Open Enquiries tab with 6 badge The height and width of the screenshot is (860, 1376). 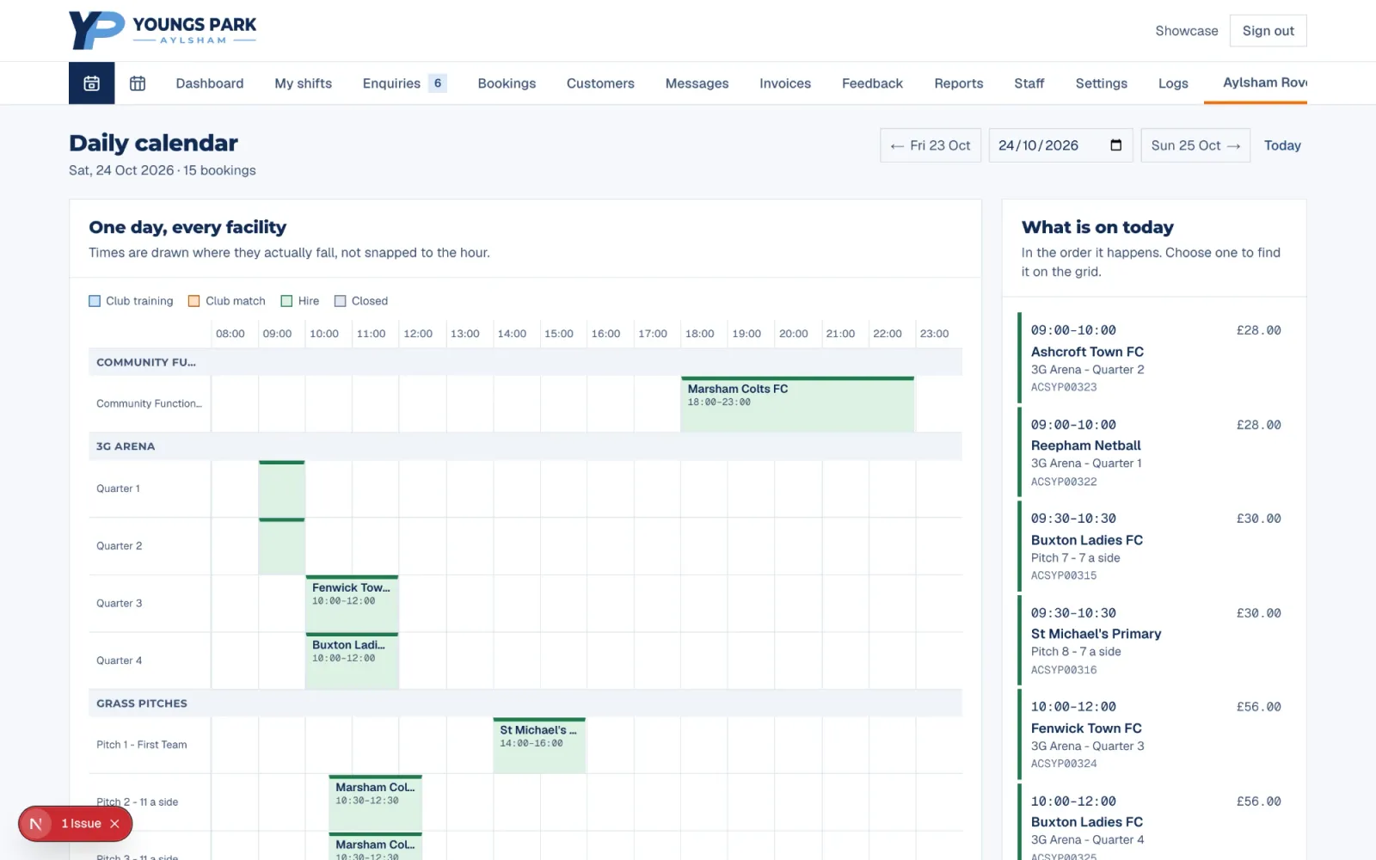pyautogui.click(x=404, y=83)
